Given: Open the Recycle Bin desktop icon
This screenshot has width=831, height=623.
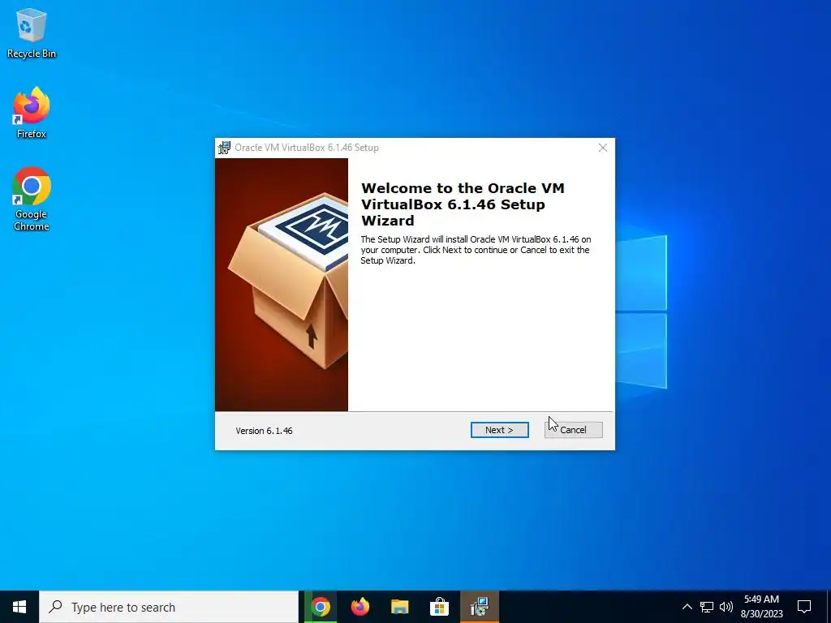Looking at the screenshot, I should click(32, 33).
